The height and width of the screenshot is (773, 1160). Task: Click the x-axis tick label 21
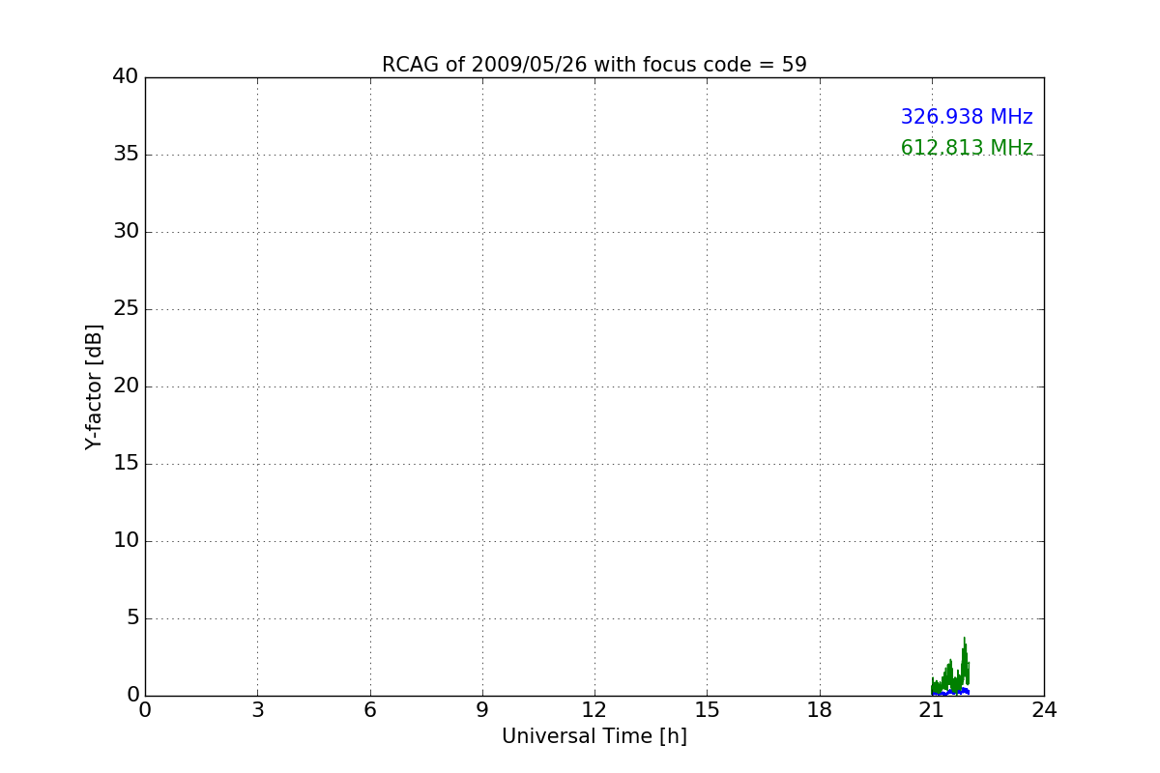[x=932, y=709]
